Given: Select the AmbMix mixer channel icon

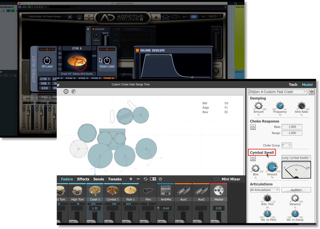Looking at the screenshot, I should pos(166,191).
